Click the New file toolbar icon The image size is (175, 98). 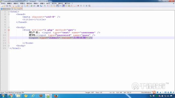pyautogui.click(x=2, y=6)
